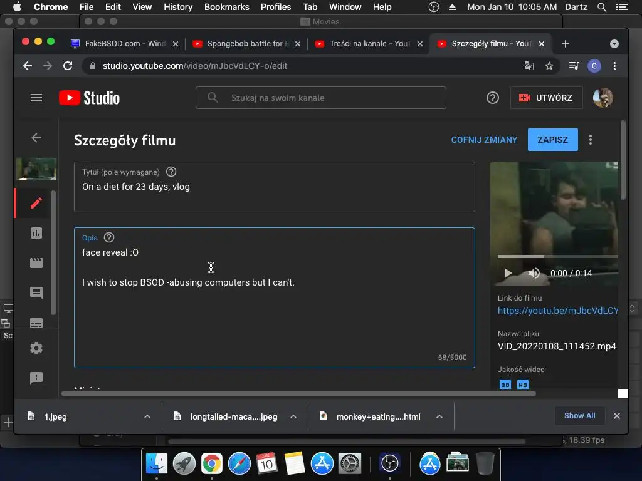
Task: Click the video preview progress bar
Action: point(557,256)
